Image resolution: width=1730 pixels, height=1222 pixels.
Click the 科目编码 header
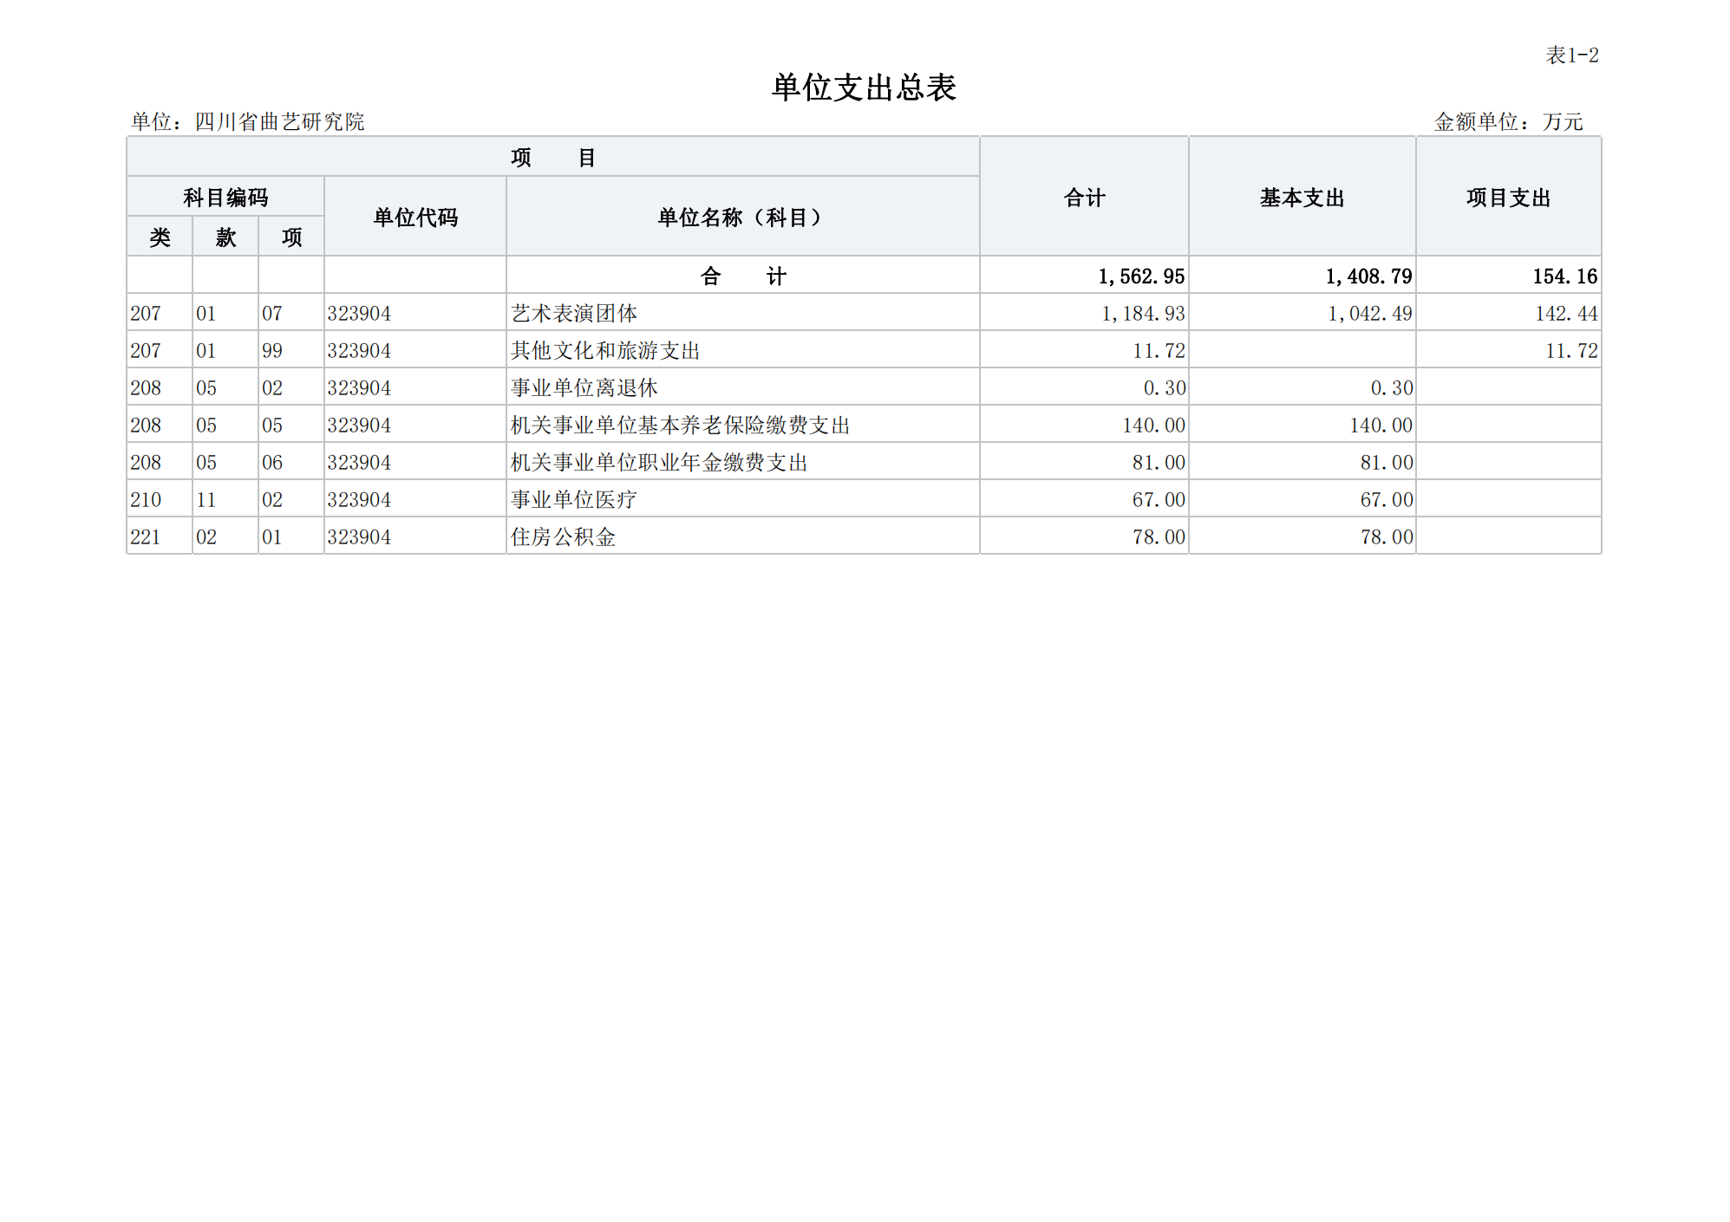point(225,198)
